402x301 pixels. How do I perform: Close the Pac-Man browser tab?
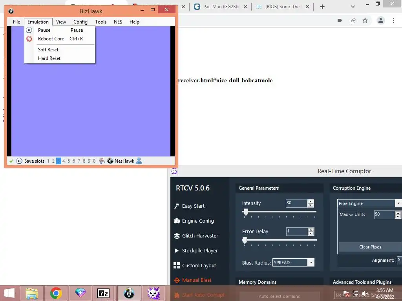(245, 7)
